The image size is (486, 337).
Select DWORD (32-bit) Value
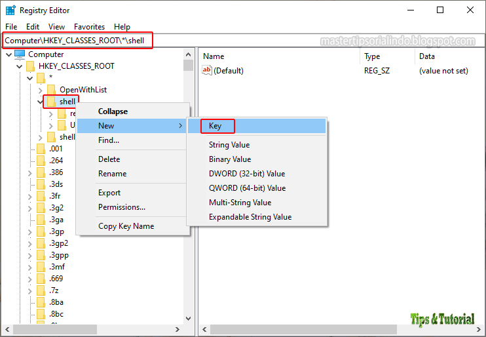[x=257, y=174]
